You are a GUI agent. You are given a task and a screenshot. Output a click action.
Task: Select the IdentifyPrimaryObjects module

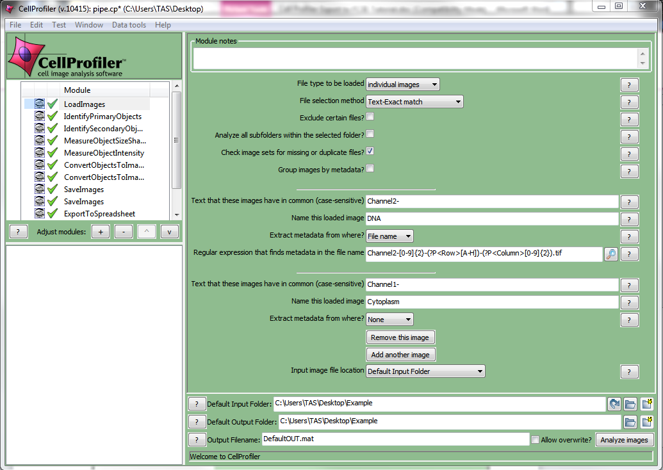click(x=102, y=117)
